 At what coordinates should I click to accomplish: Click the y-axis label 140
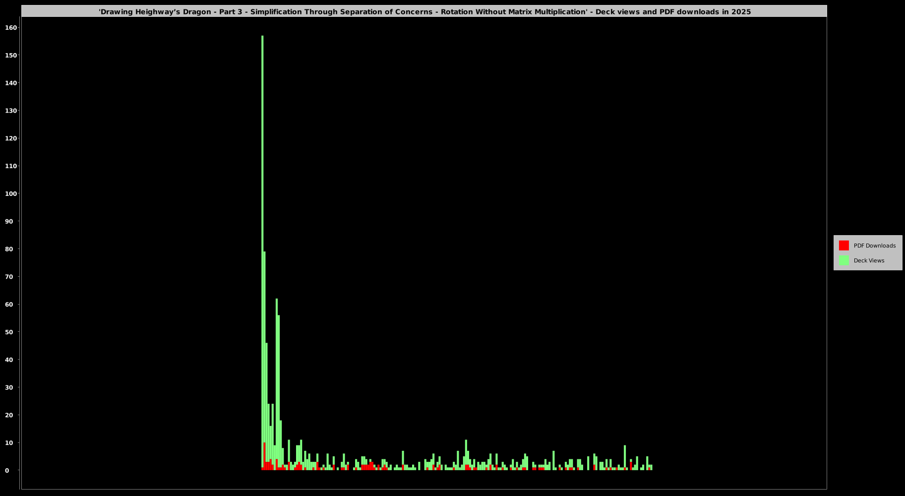(11, 83)
